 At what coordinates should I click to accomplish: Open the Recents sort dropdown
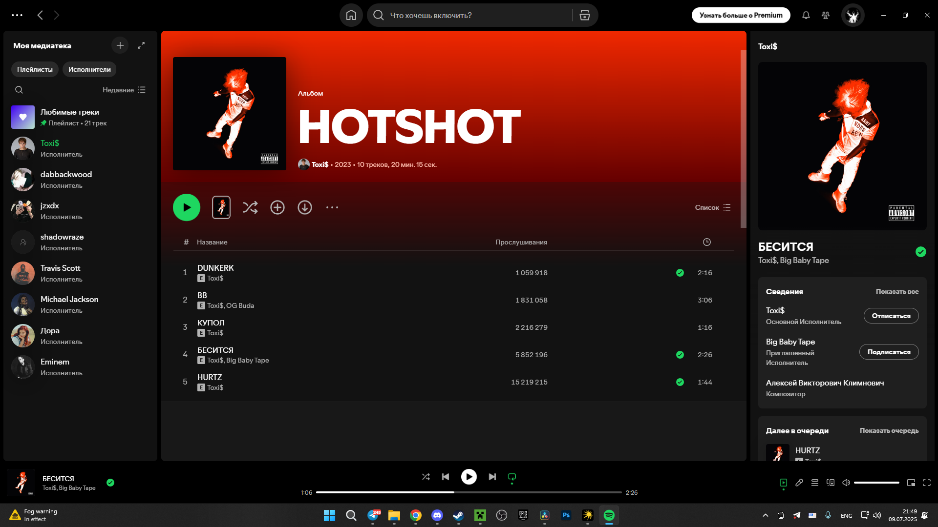124,90
